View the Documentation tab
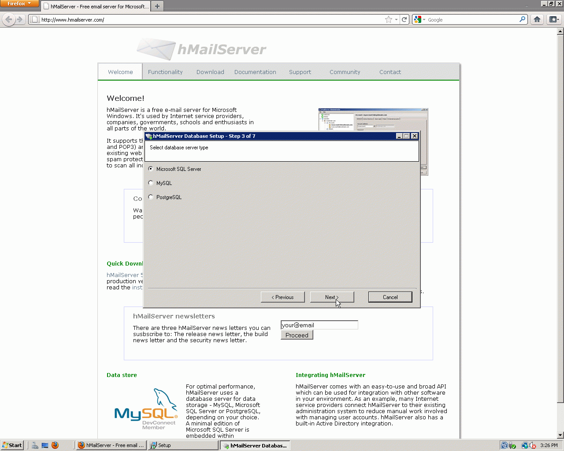This screenshot has height=451, width=564. pyautogui.click(x=255, y=72)
